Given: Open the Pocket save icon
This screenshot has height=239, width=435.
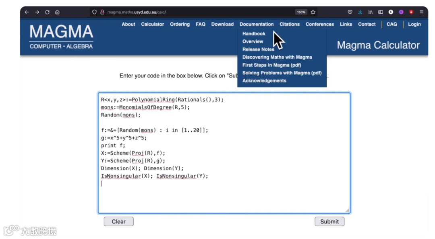Looking at the screenshot, I should pos(350,12).
